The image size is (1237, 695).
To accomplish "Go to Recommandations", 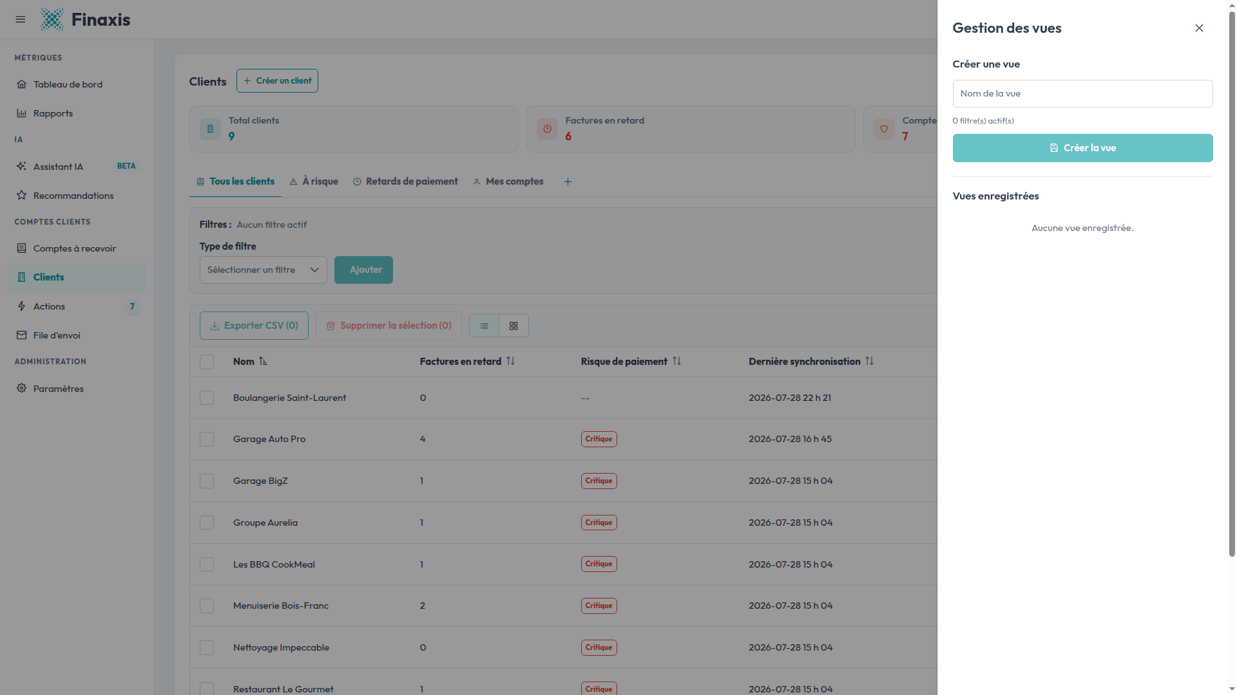I will point(77,196).
